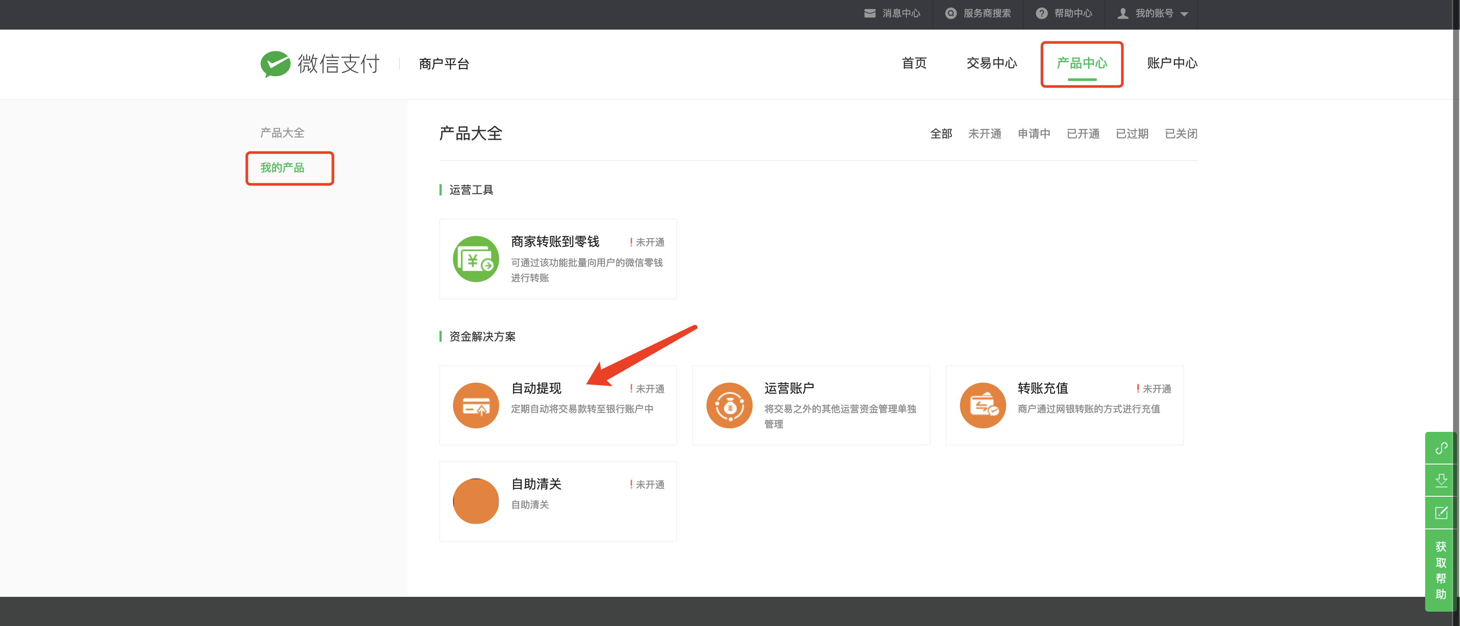This screenshot has height=626, width=1460.
Task: Open the 获取帮助 help button
Action: [x=1441, y=570]
